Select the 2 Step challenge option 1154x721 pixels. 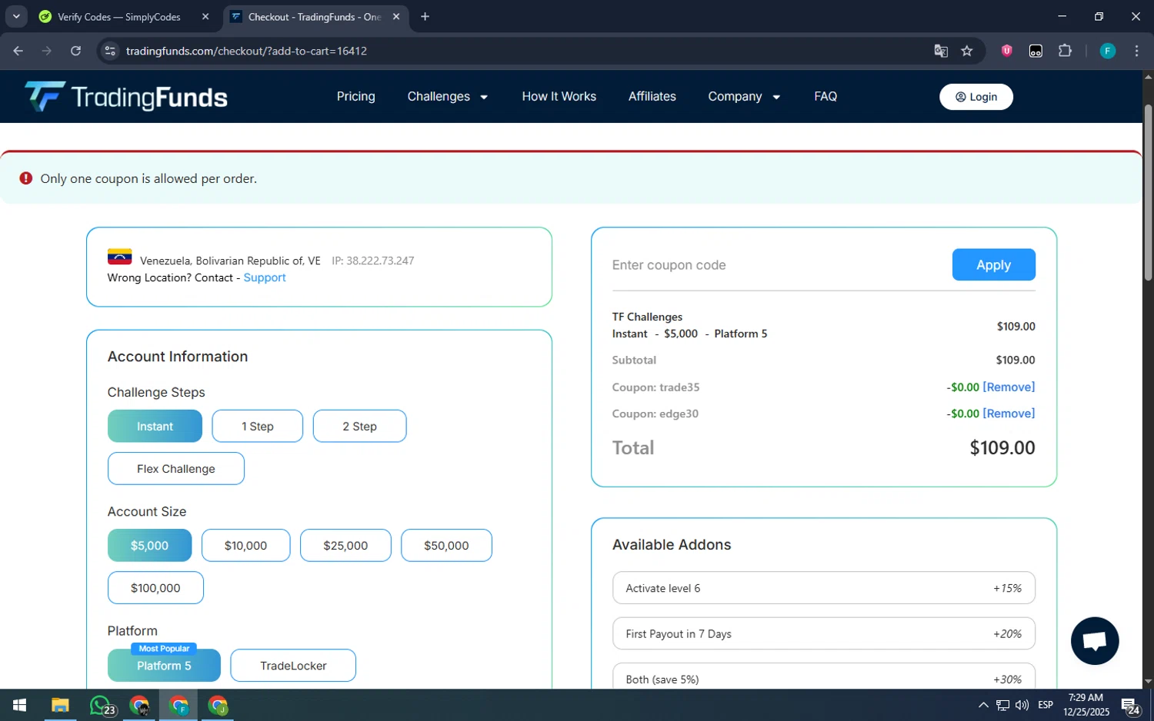(x=359, y=426)
